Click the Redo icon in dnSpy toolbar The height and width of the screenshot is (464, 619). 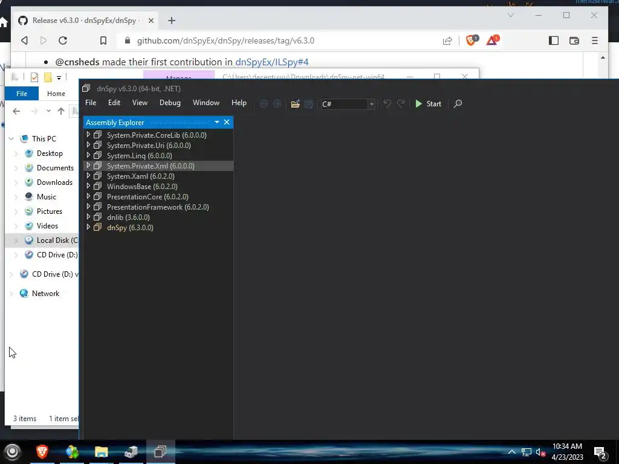[x=401, y=104]
